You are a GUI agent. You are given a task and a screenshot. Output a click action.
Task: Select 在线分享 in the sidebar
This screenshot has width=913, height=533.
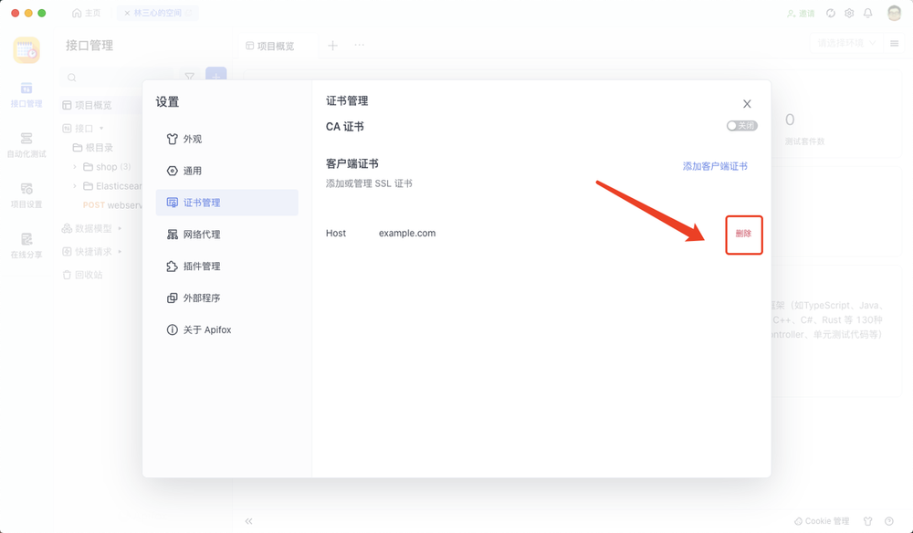click(x=26, y=245)
